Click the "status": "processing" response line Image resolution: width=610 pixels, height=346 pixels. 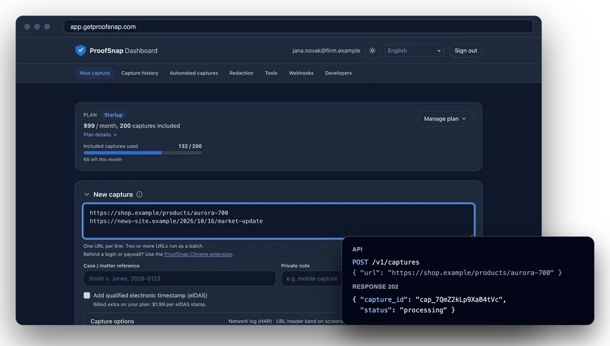click(408, 310)
